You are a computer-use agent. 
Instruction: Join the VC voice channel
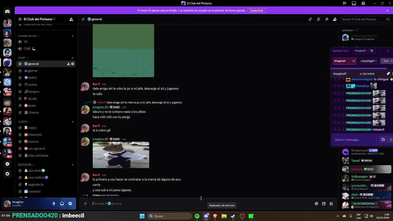coord(46,42)
